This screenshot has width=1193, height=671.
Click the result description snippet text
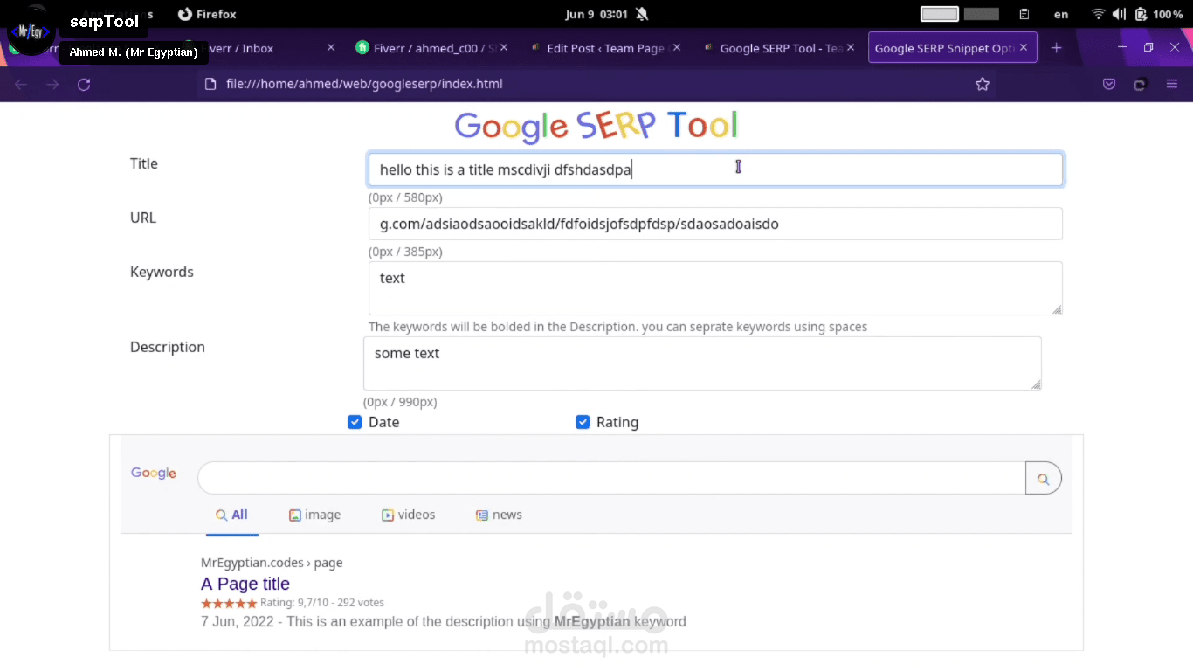[444, 622]
